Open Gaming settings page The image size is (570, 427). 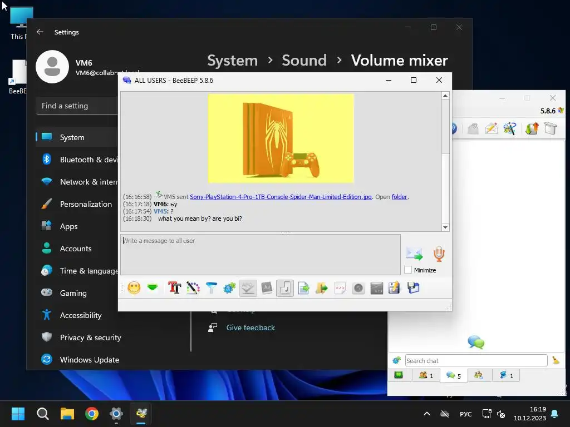click(77, 293)
